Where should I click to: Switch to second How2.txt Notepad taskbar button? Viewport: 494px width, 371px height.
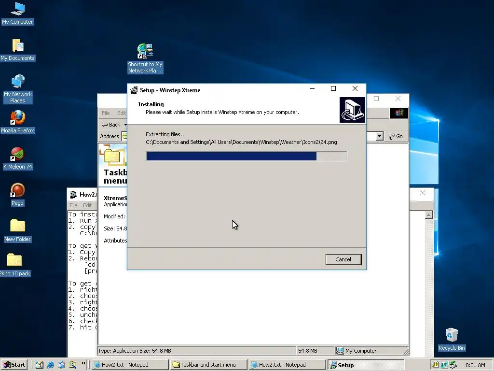pos(287,365)
